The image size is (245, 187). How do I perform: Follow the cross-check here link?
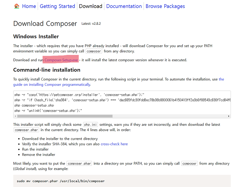114,144
